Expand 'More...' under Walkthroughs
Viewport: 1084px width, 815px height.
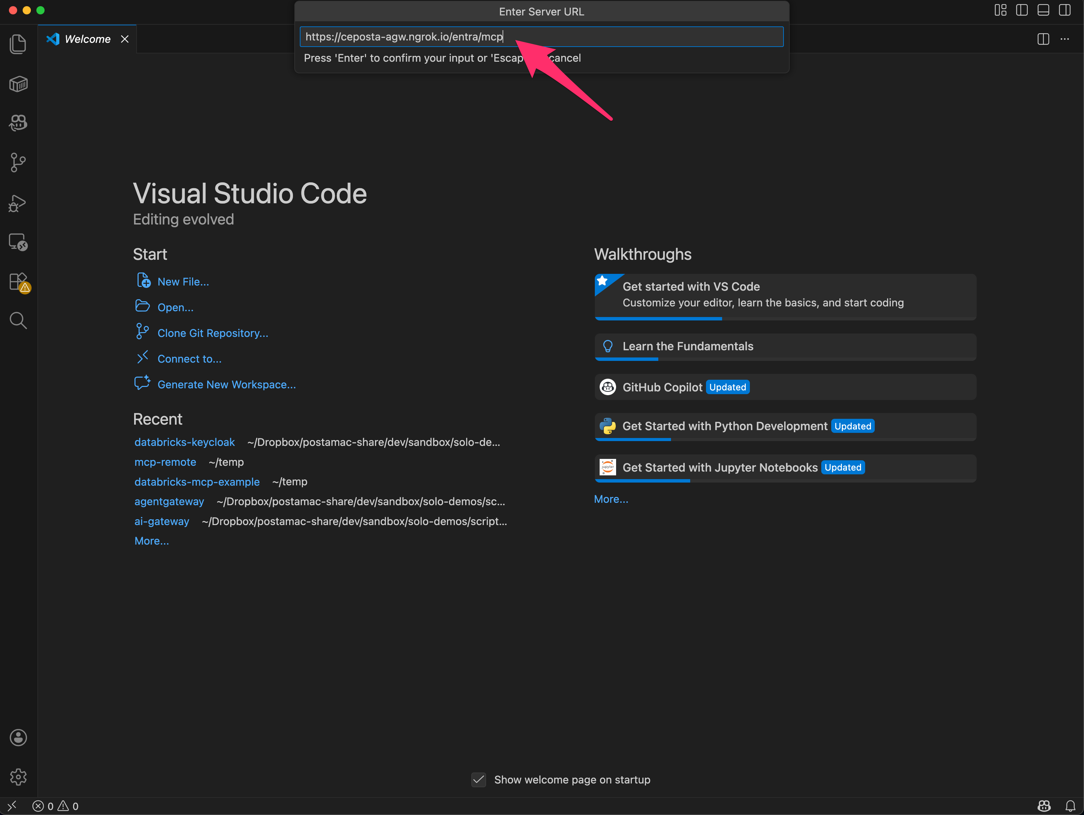click(x=611, y=499)
